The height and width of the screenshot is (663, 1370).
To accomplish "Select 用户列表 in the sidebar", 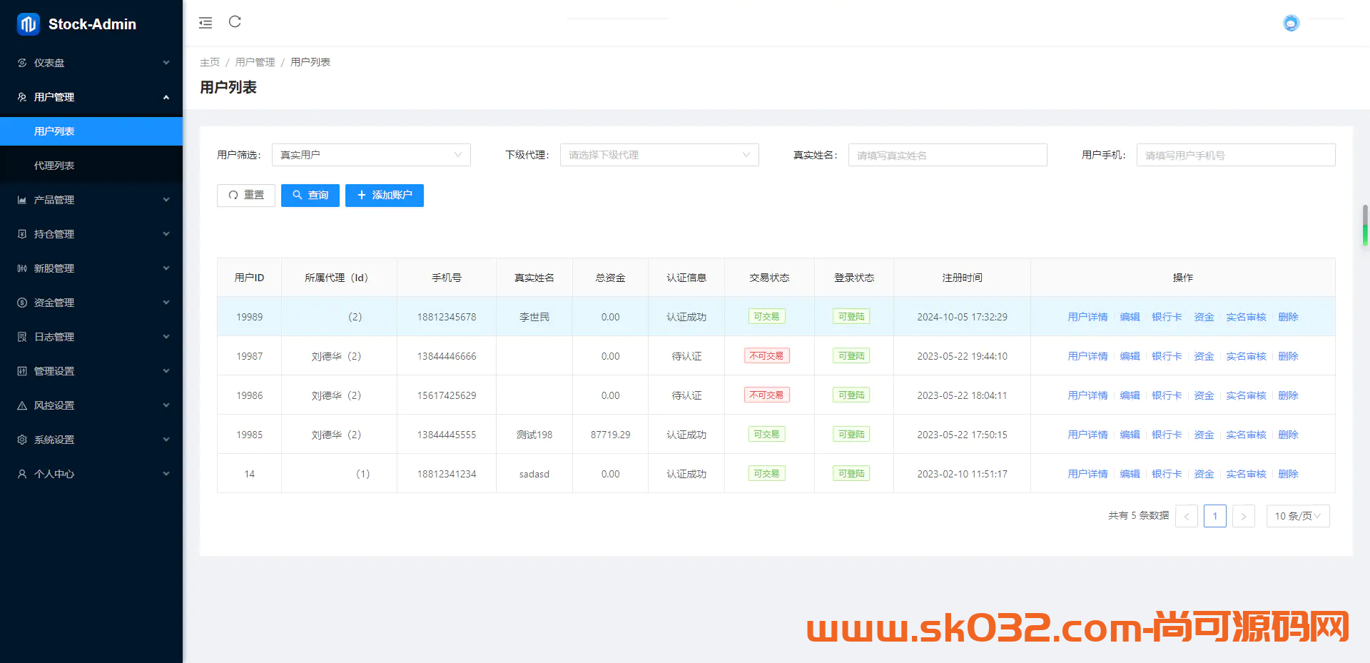I will pyautogui.click(x=91, y=131).
